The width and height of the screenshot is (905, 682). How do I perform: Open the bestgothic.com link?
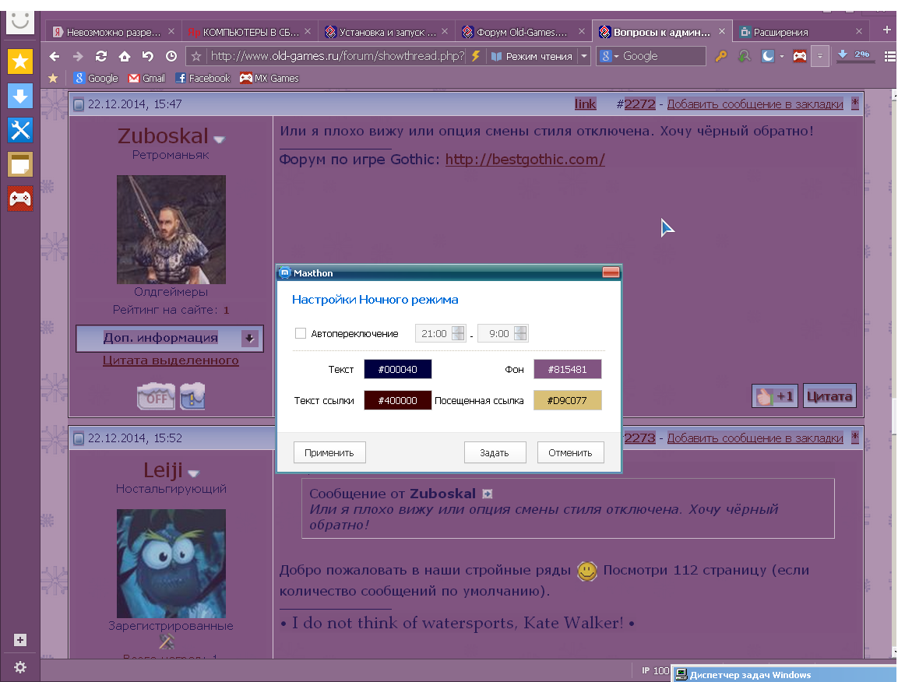tap(524, 159)
